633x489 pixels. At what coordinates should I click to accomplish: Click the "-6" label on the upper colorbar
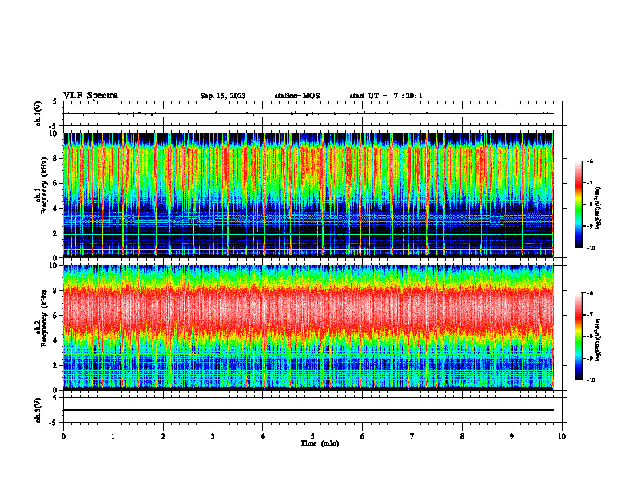pyautogui.click(x=590, y=161)
